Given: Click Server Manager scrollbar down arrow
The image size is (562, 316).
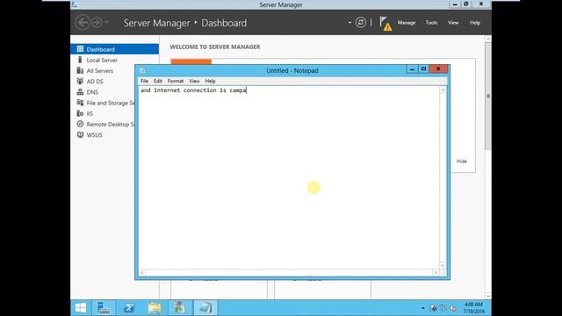Looking at the screenshot, I should pyautogui.click(x=488, y=296).
